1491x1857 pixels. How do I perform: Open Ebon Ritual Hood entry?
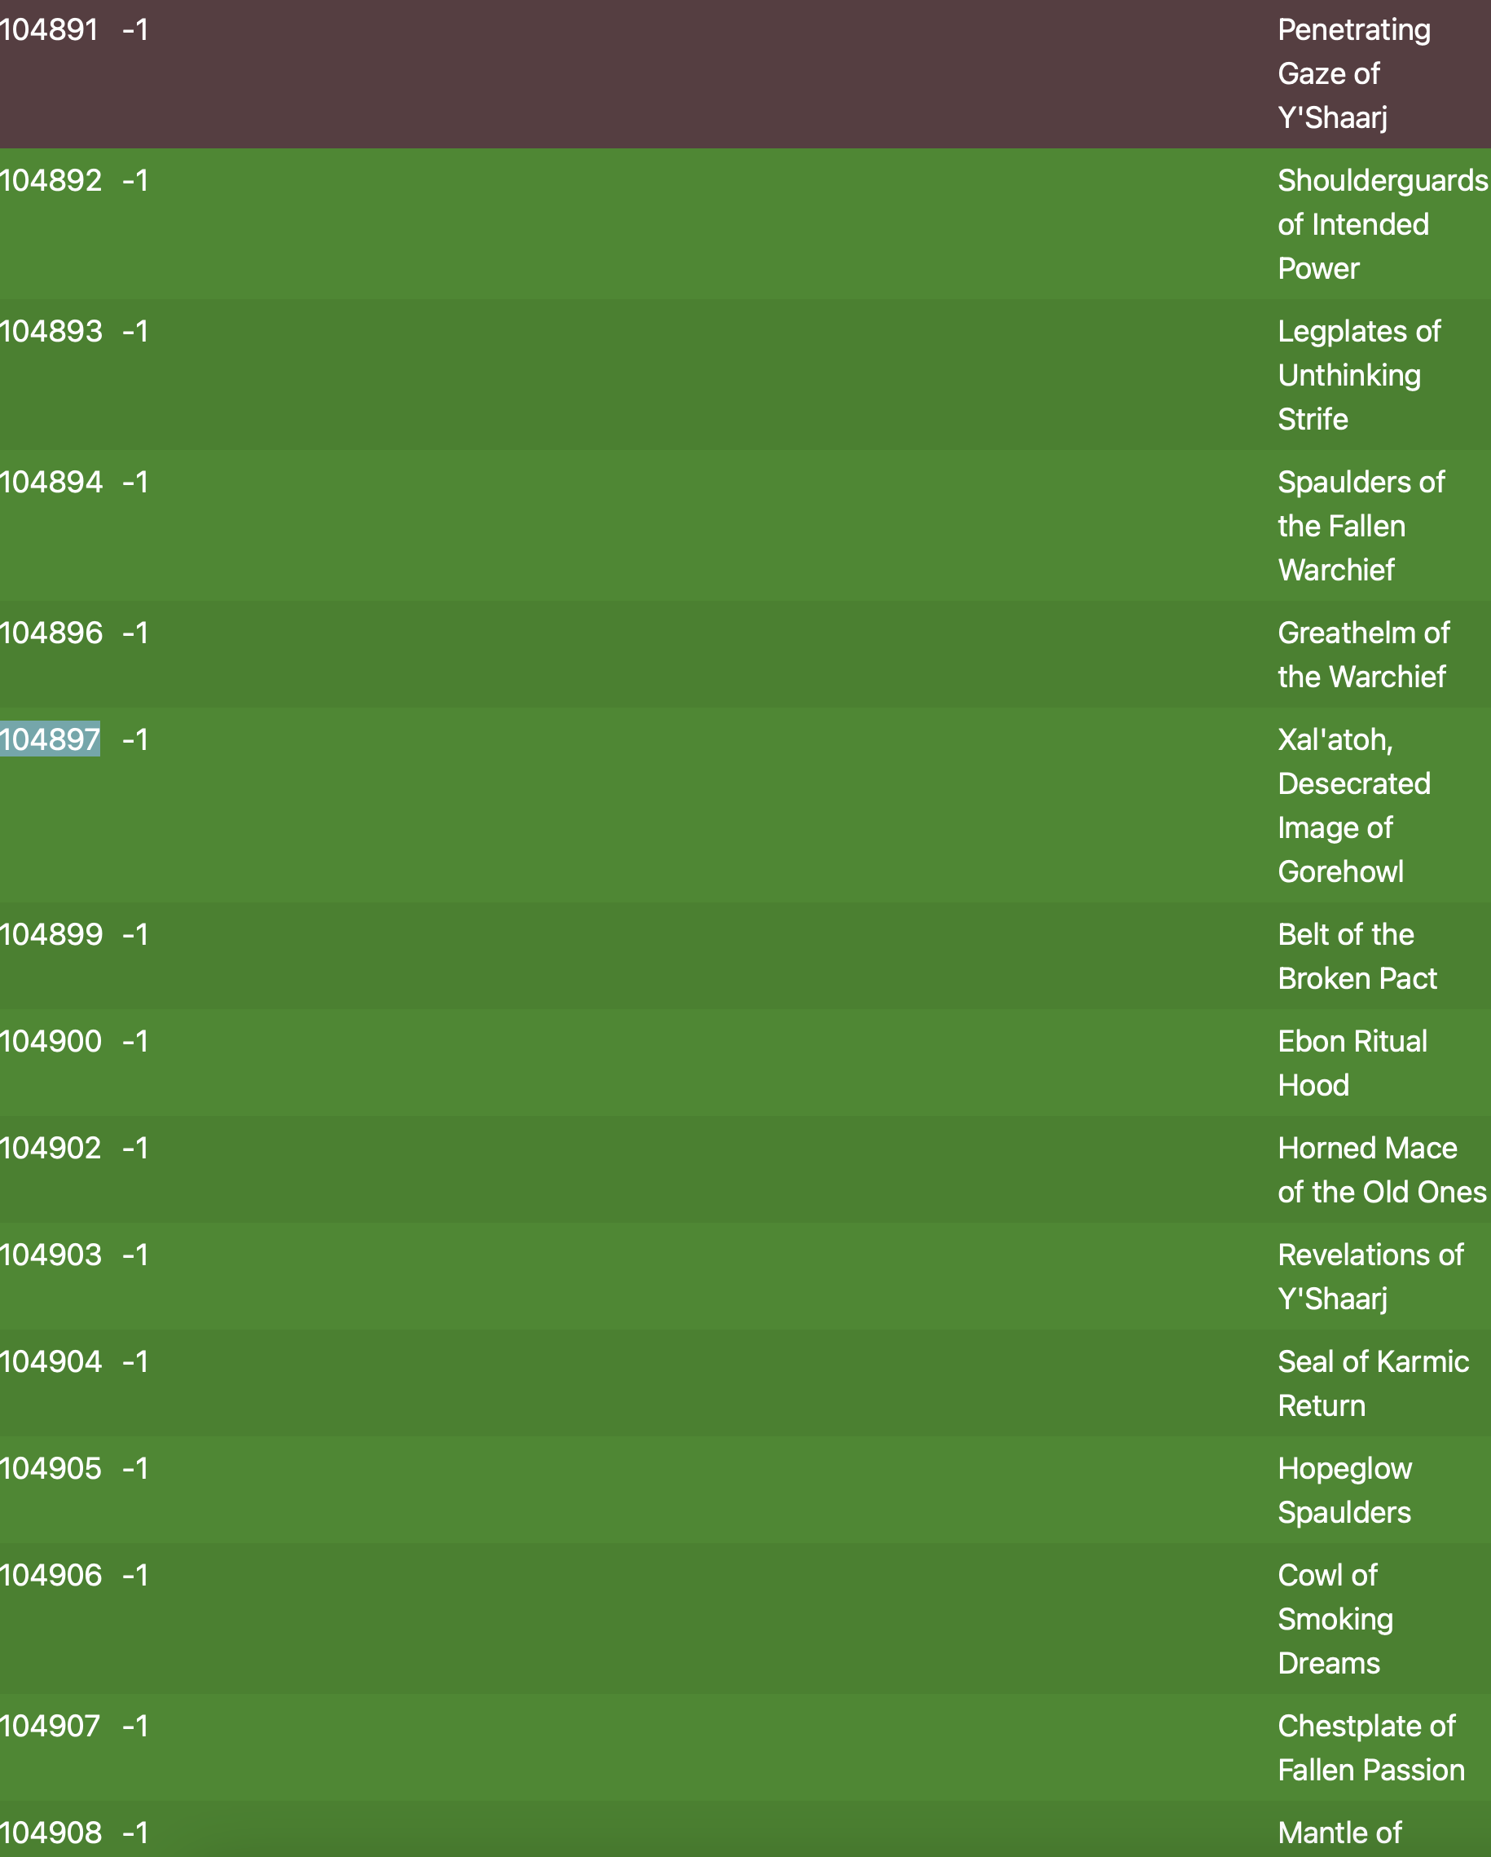(x=1352, y=1063)
